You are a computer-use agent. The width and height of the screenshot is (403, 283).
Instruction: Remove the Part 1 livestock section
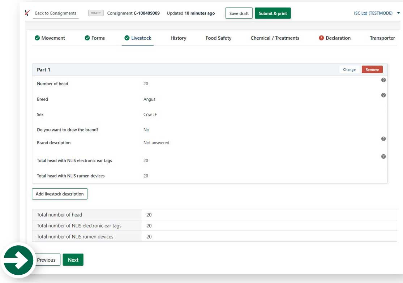[x=372, y=69]
